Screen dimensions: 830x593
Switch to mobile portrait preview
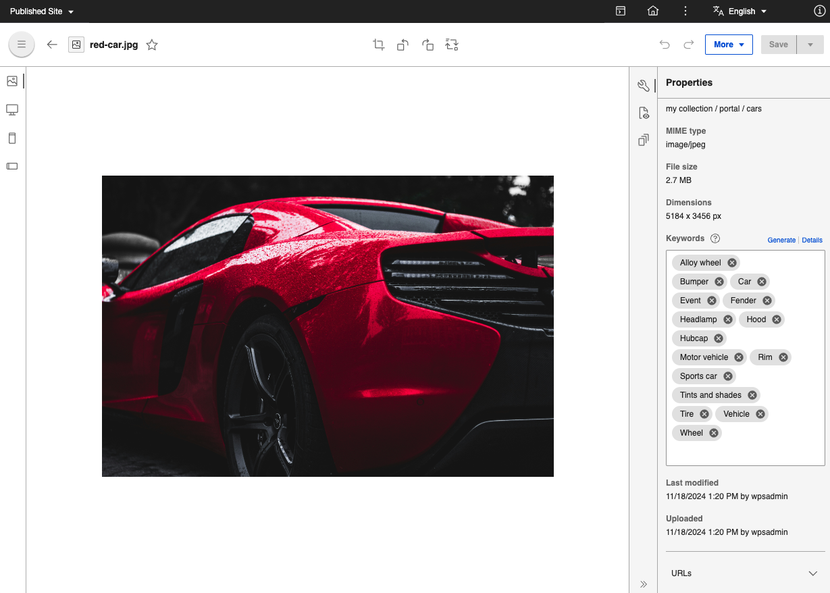11,138
